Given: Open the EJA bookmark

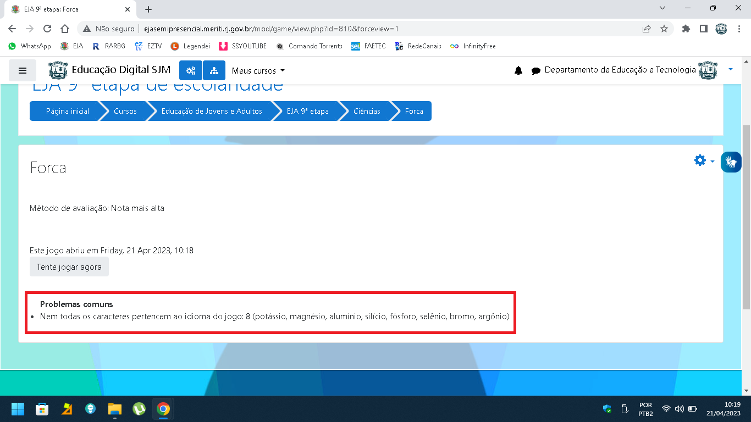Looking at the screenshot, I should pyautogui.click(x=72, y=46).
